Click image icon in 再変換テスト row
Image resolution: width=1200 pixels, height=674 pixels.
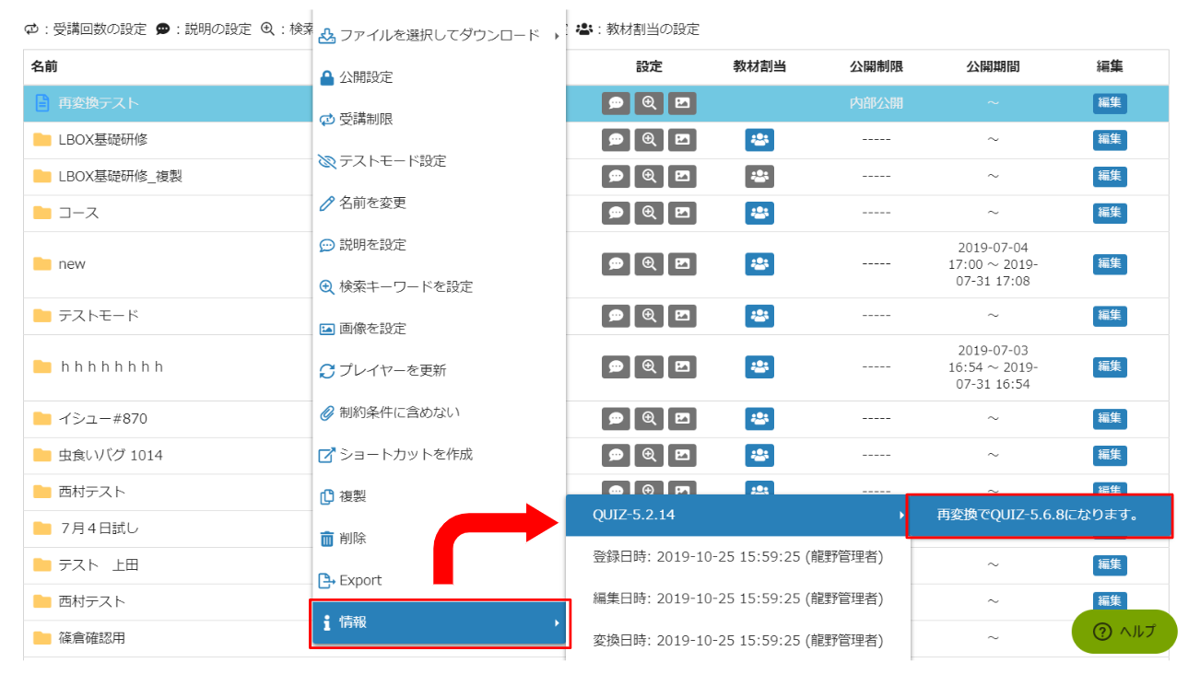pos(681,103)
